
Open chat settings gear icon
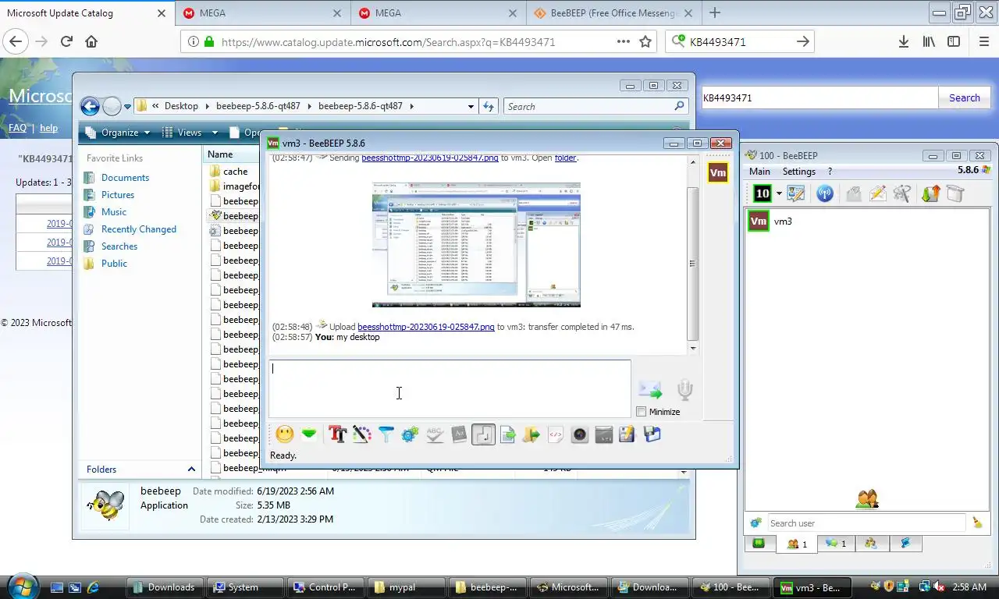coord(411,434)
